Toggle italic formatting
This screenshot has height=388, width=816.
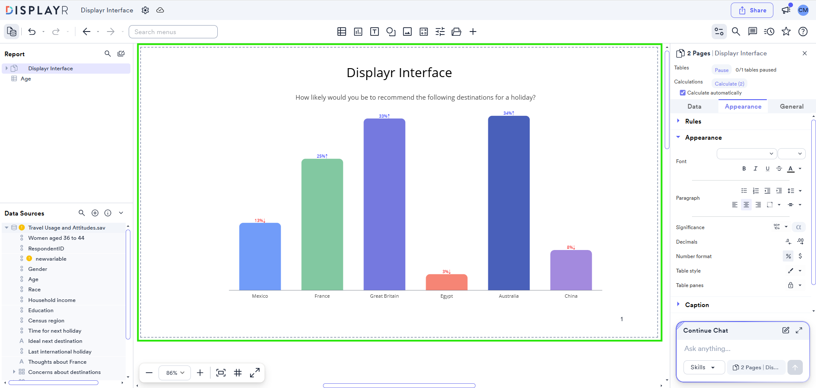pos(755,169)
